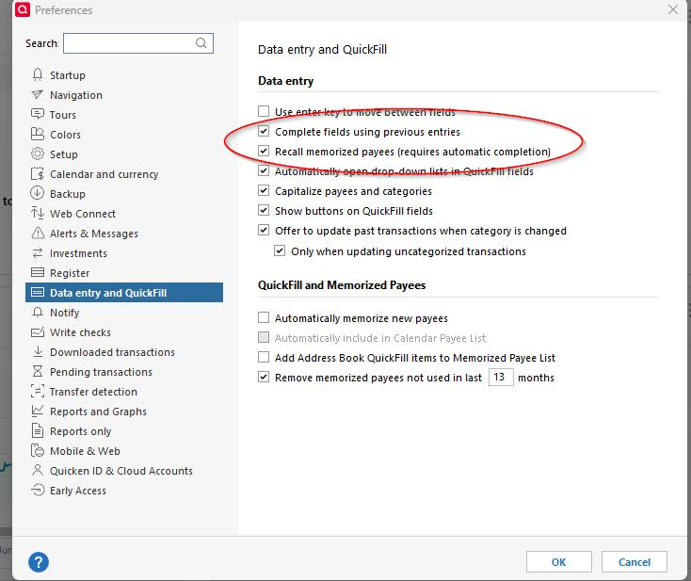Click the months number field showing 13
The height and width of the screenshot is (581, 691).
coord(501,378)
